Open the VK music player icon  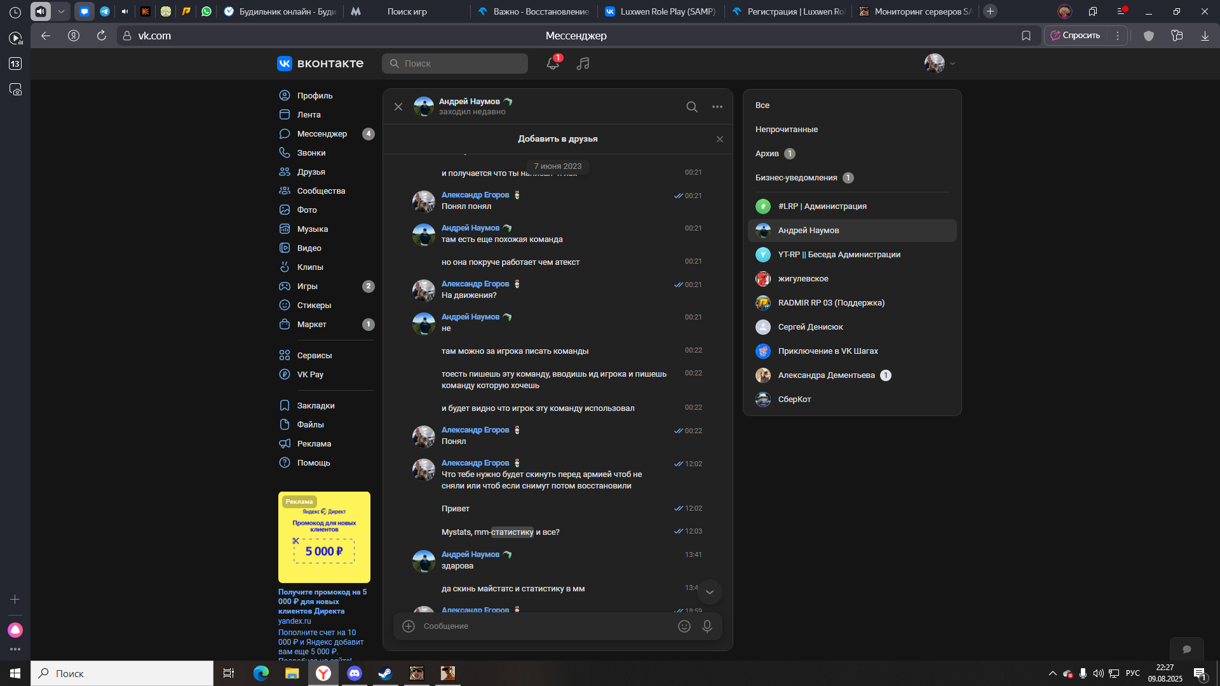point(583,64)
